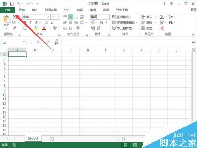Open the File tab
The width and height of the screenshot is (197, 148).
click(x=7, y=10)
